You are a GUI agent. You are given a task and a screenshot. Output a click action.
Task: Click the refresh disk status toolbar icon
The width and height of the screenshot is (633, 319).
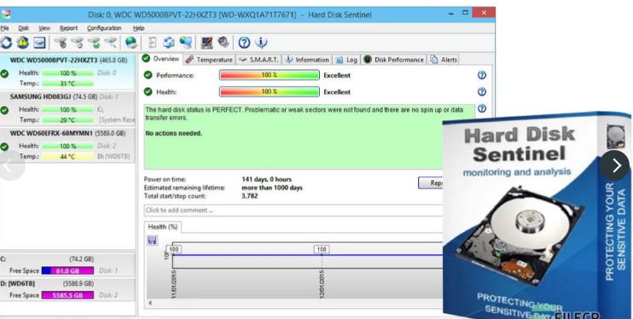click(6, 43)
